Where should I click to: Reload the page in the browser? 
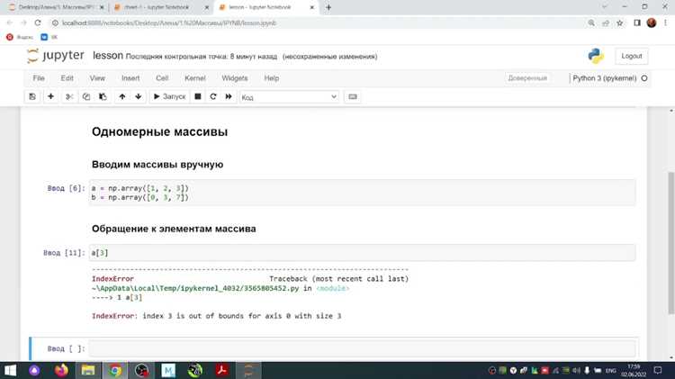38,23
